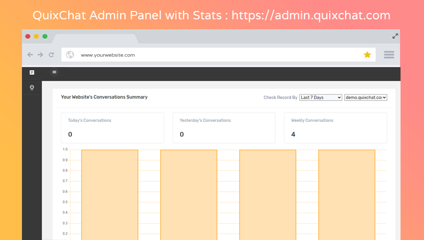Click the second bar in the chart
The width and height of the screenshot is (424, 240).
(x=189, y=195)
